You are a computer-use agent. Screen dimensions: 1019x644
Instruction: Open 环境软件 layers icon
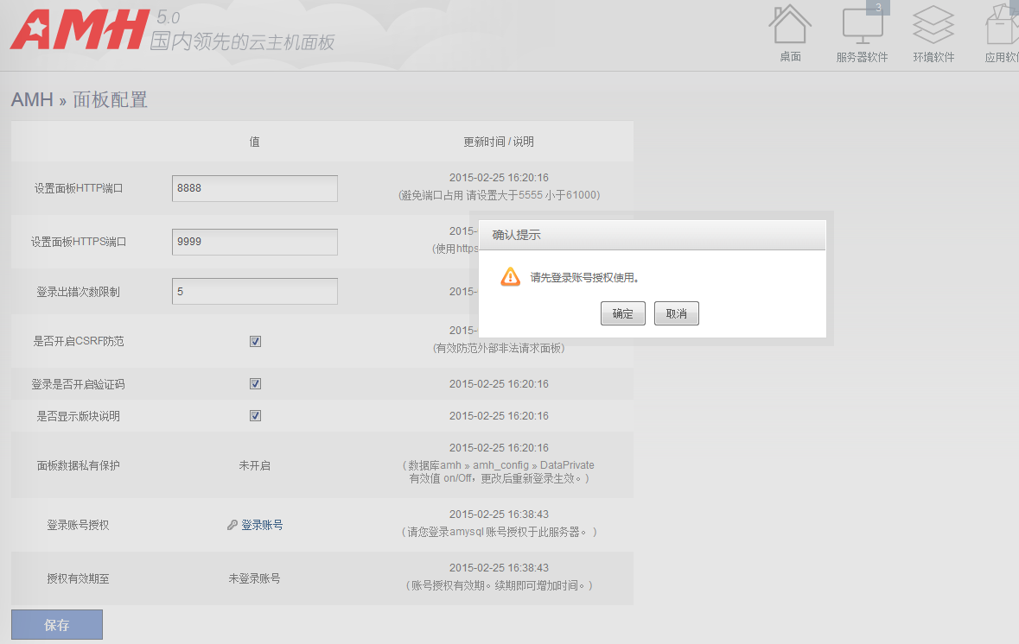click(x=933, y=26)
